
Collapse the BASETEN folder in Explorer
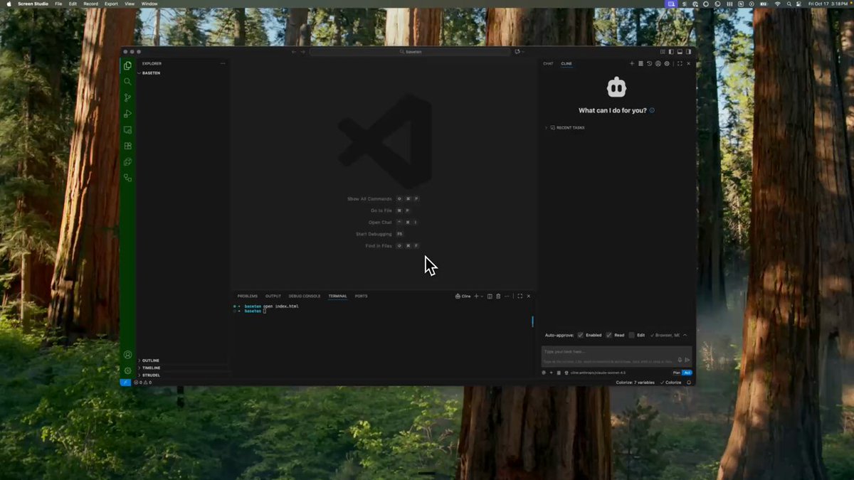[x=149, y=73]
